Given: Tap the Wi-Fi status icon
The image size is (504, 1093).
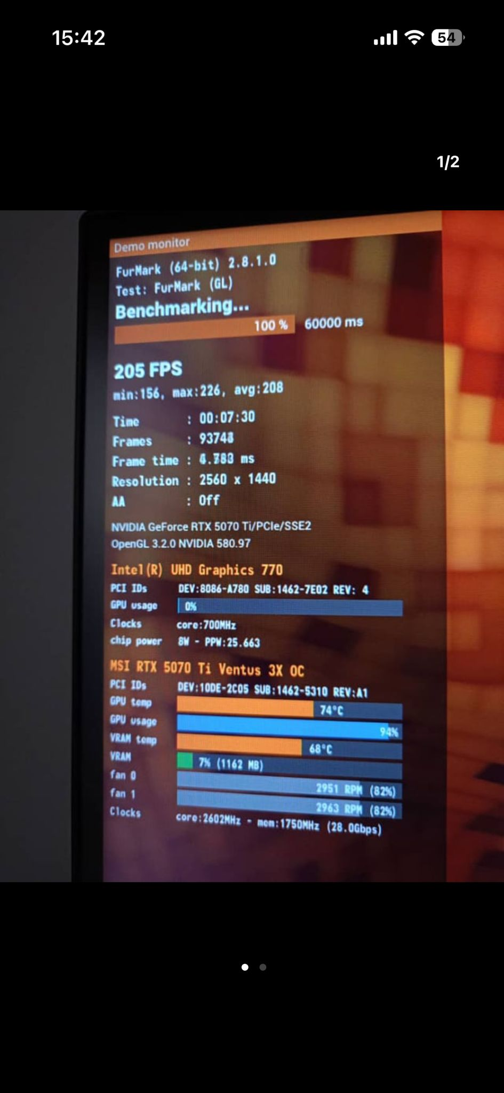Looking at the screenshot, I should [x=414, y=37].
